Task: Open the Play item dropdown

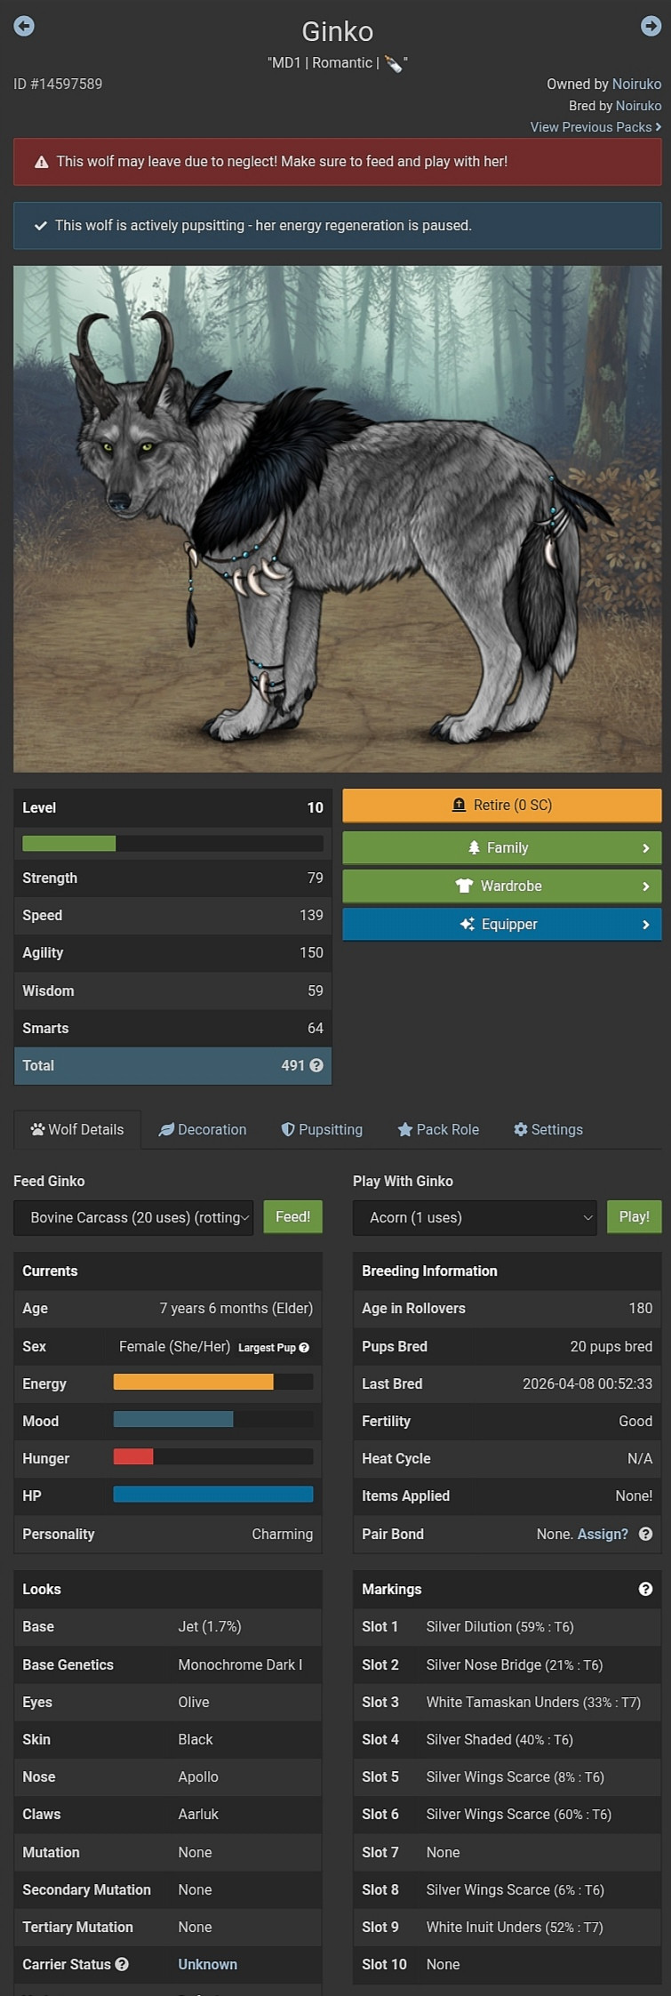Action: (x=475, y=1217)
